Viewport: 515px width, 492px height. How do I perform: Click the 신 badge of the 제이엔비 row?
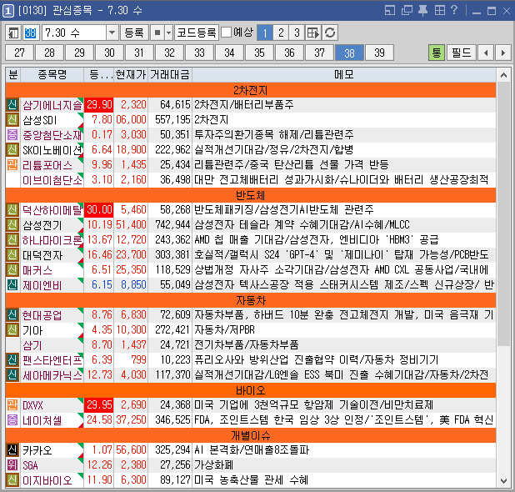(x=12, y=284)
